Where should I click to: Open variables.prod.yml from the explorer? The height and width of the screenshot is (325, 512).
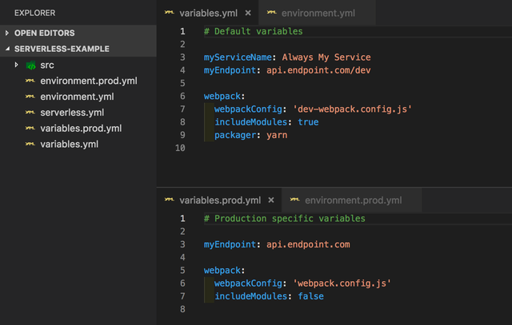coord(81,129)
